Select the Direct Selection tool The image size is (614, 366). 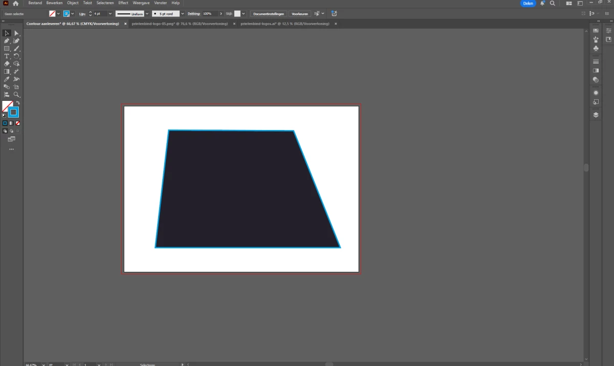tap(16, 33)
